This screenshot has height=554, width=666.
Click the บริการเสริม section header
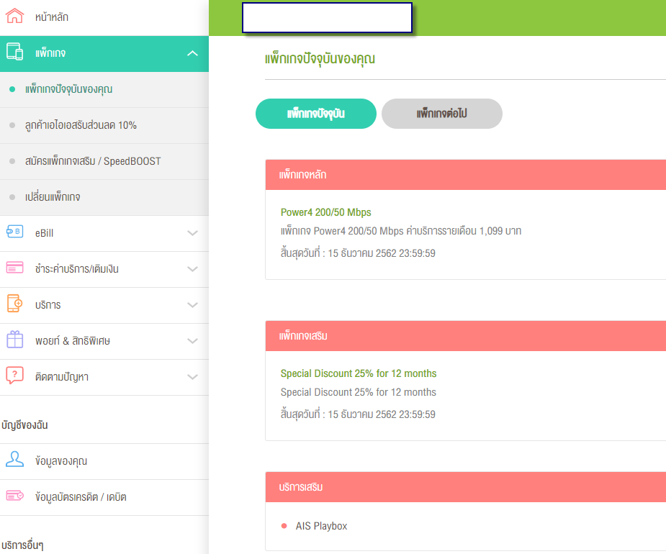pos(466,487)
